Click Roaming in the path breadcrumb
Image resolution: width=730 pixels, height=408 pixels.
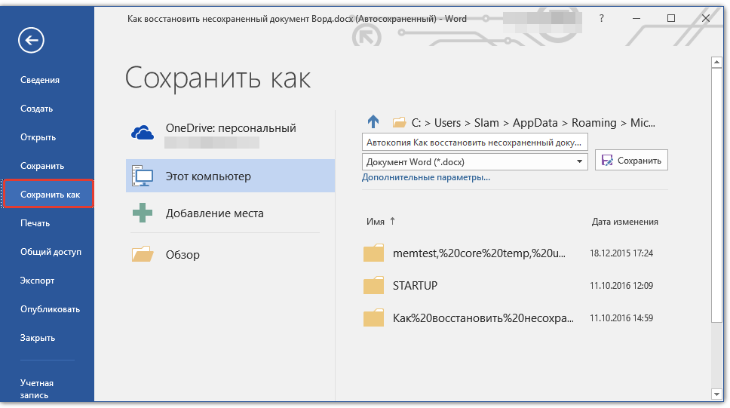coord(594,122)
